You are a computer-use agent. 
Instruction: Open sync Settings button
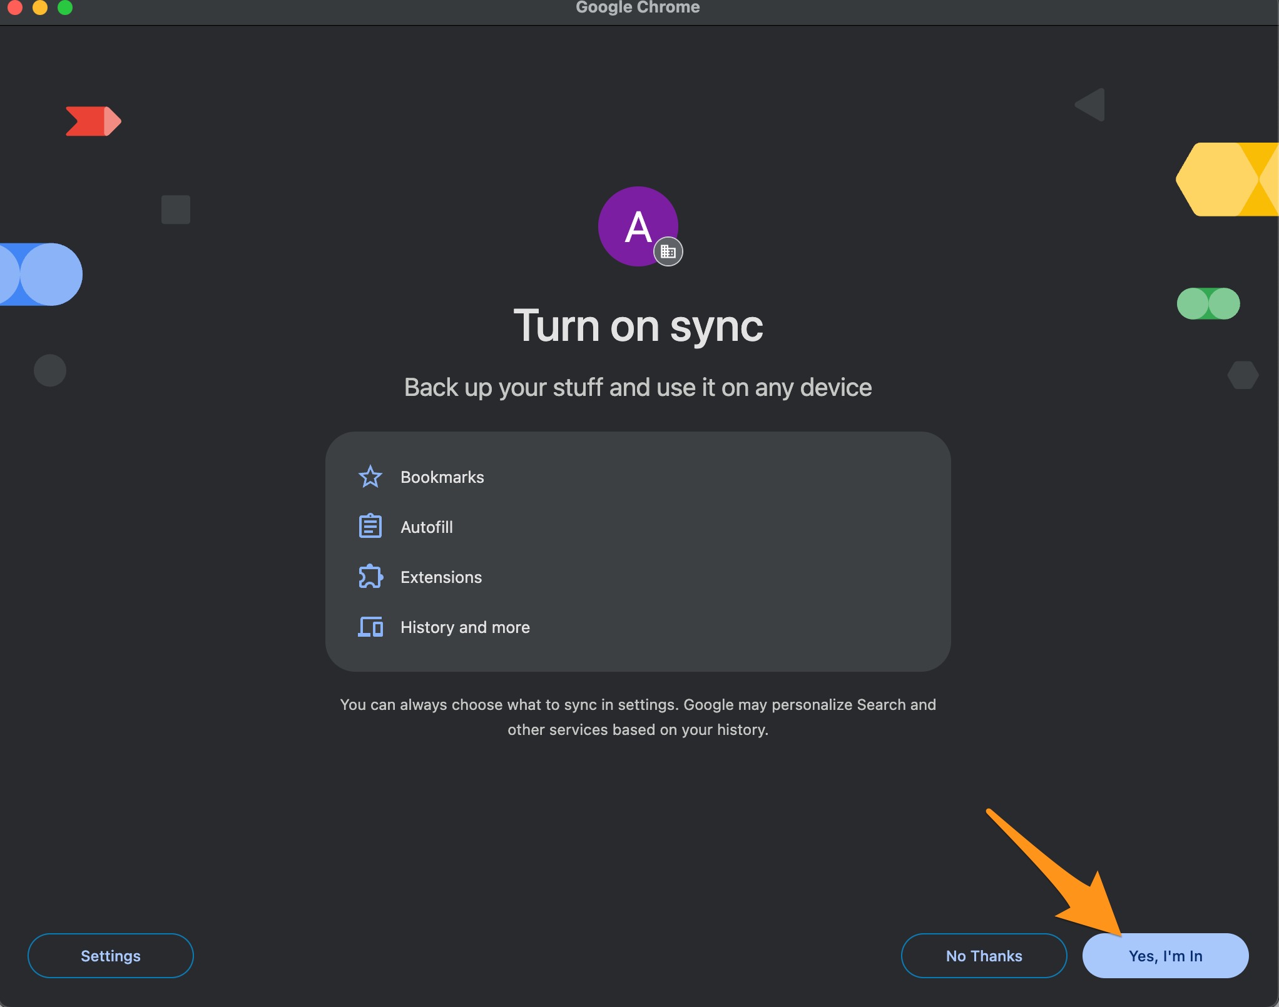tap(110, 955)
